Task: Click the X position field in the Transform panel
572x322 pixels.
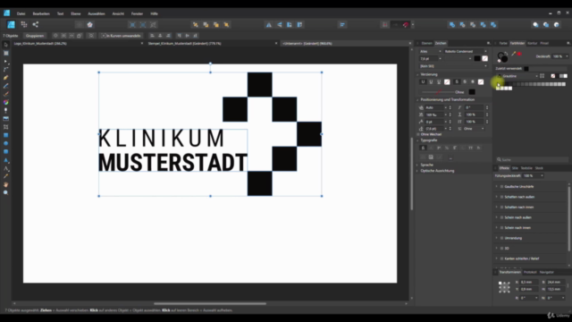Action: point(528,283)
